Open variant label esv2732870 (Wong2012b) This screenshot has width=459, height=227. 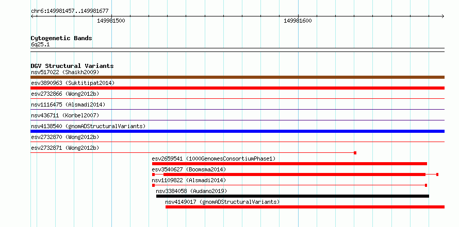(x=65, y=137)
